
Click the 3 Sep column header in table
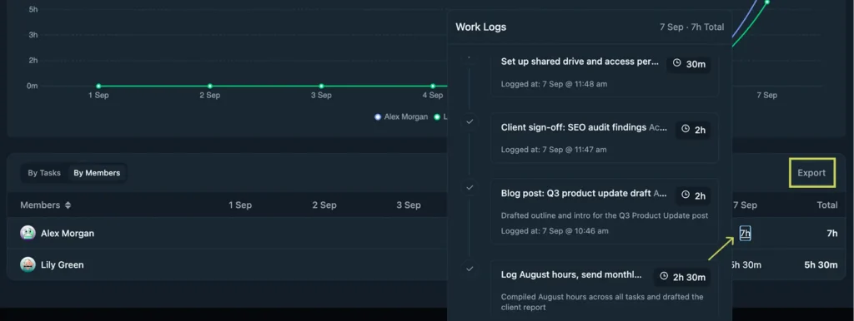(x=409, y=205)
